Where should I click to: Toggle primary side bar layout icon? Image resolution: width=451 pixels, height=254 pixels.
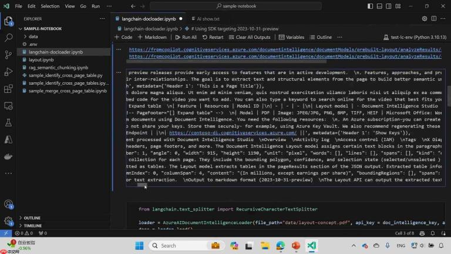[370, 6]
